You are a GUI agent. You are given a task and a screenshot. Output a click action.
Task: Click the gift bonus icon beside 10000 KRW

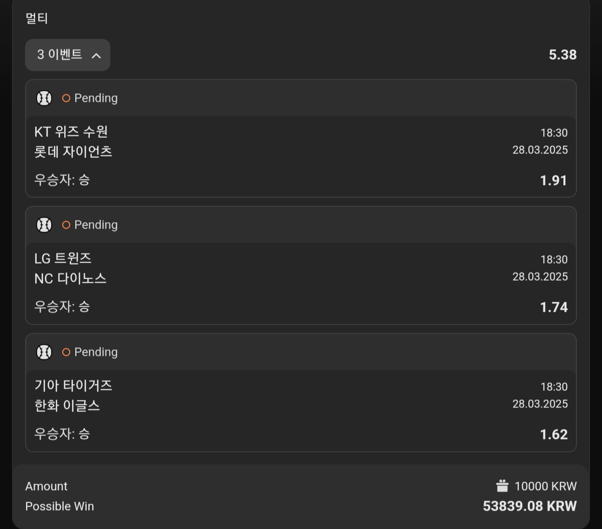tap(502, 486)
